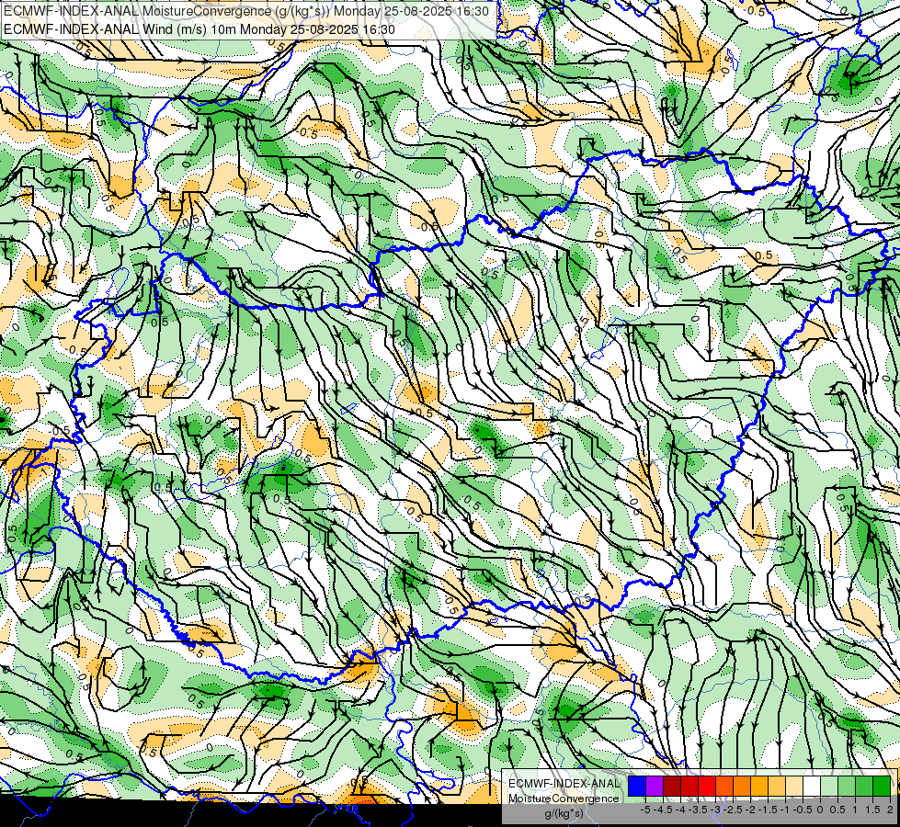Click the legend's ECMWF-INDEX-ANAL label
Image resolution: width=900 pixels, height=827 pixels.
point(564,784)
